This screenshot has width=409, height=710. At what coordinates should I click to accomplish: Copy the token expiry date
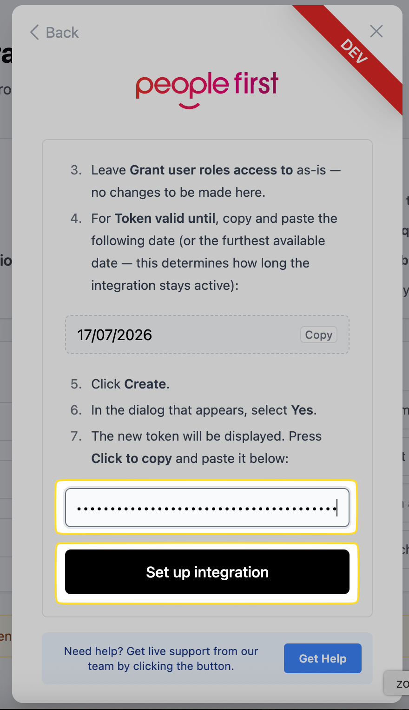(318, 335)
